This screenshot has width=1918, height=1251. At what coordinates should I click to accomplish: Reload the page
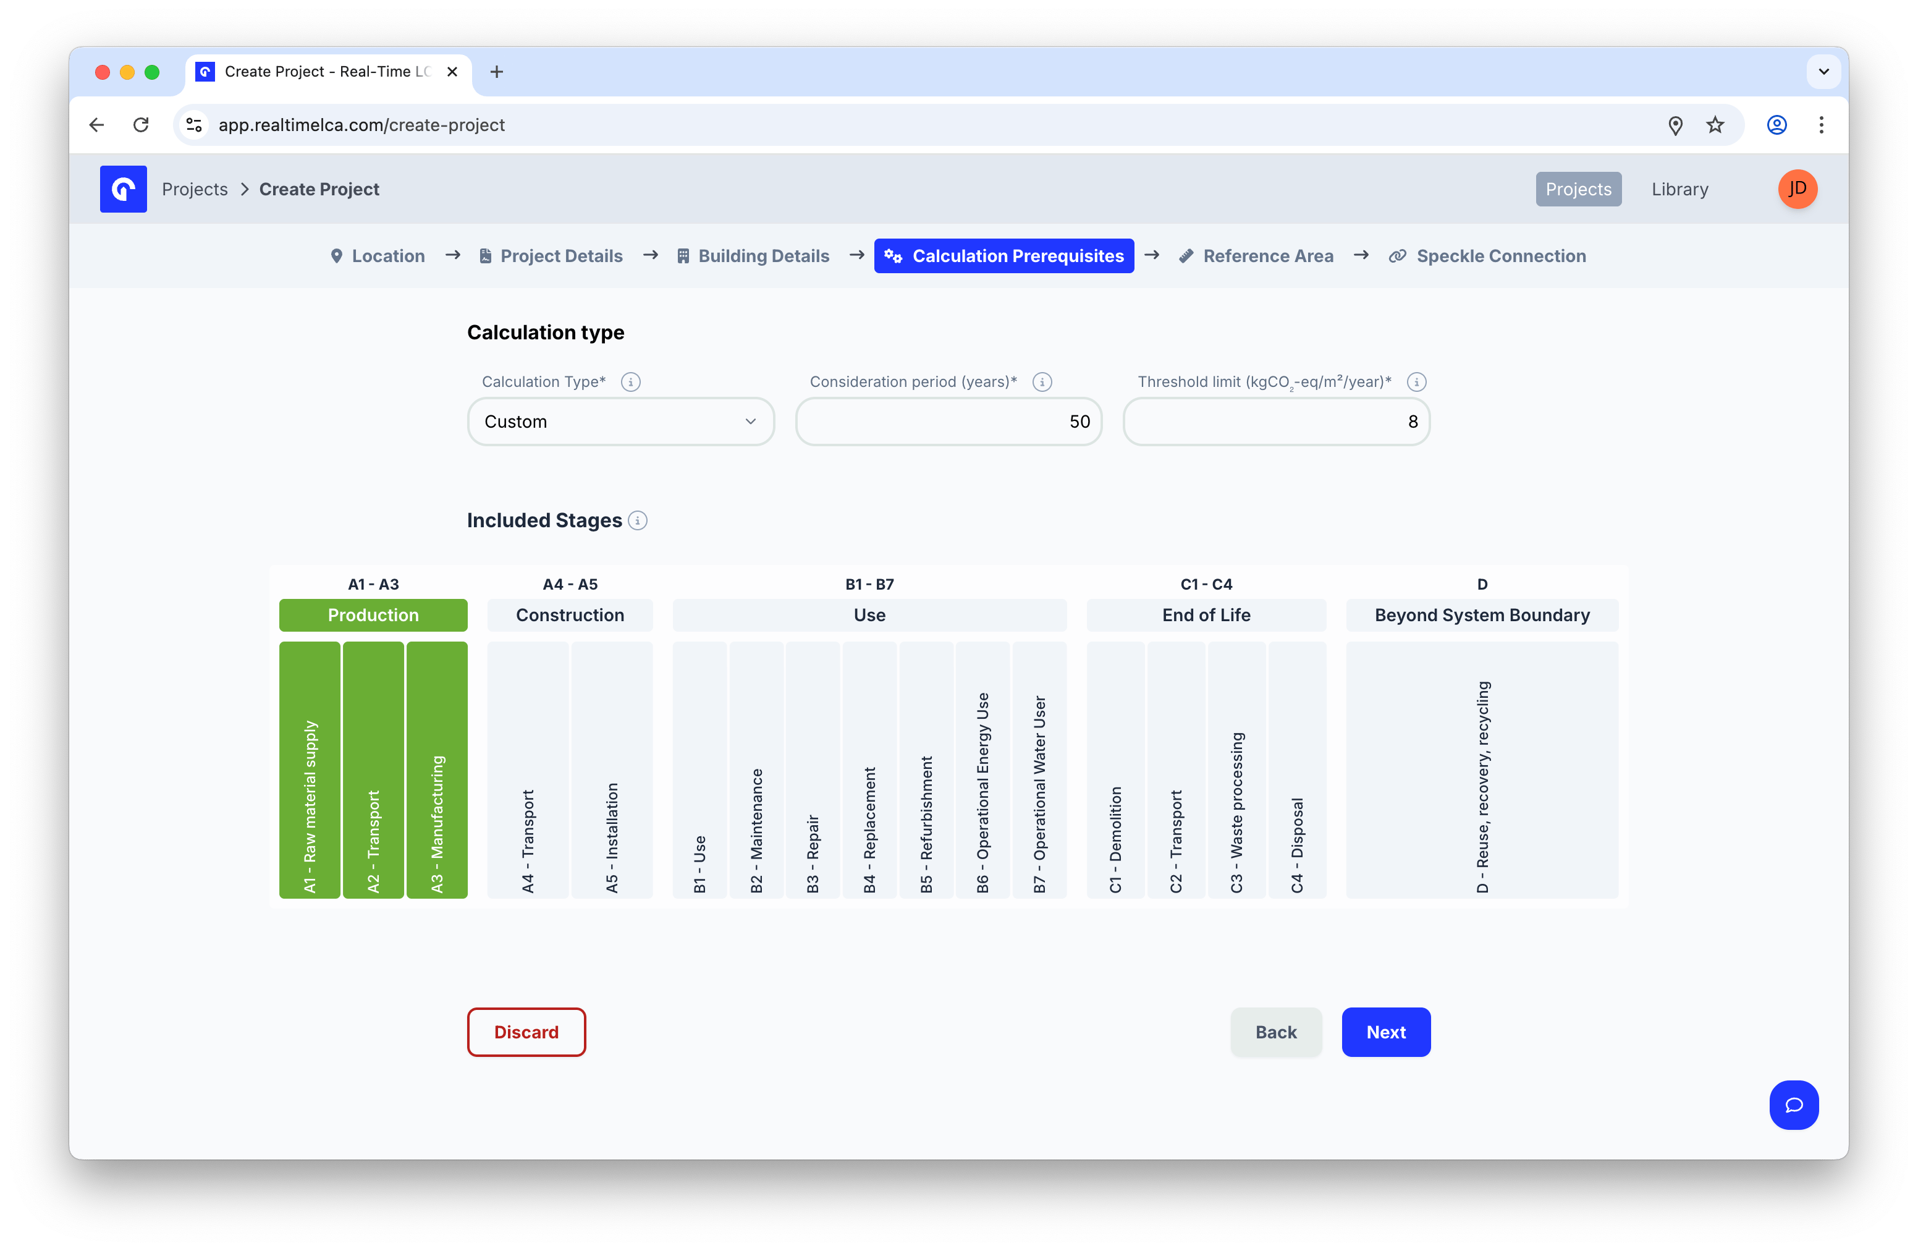pyautogui.click(x=141, y=125)
